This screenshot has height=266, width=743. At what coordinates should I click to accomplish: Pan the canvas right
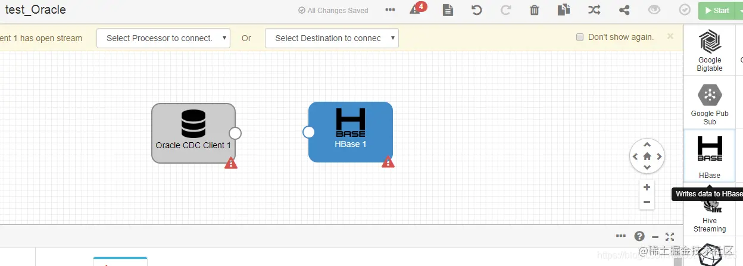(x=660, y=157)
